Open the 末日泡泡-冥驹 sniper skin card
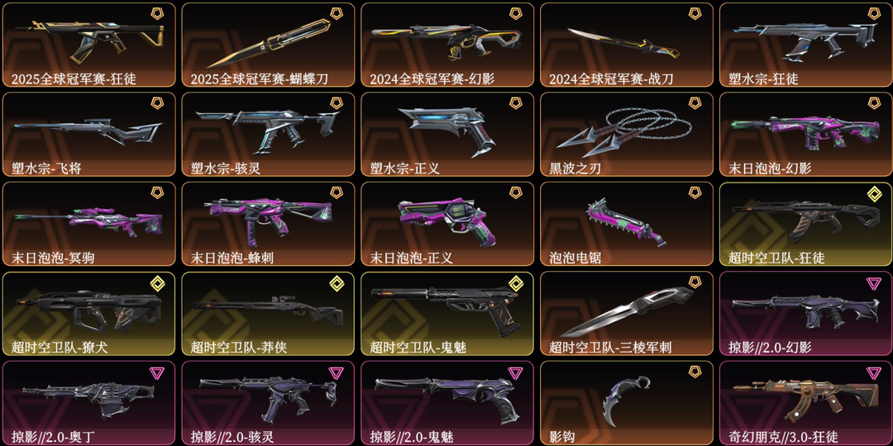The image size is (893, 446). [88, 224]
